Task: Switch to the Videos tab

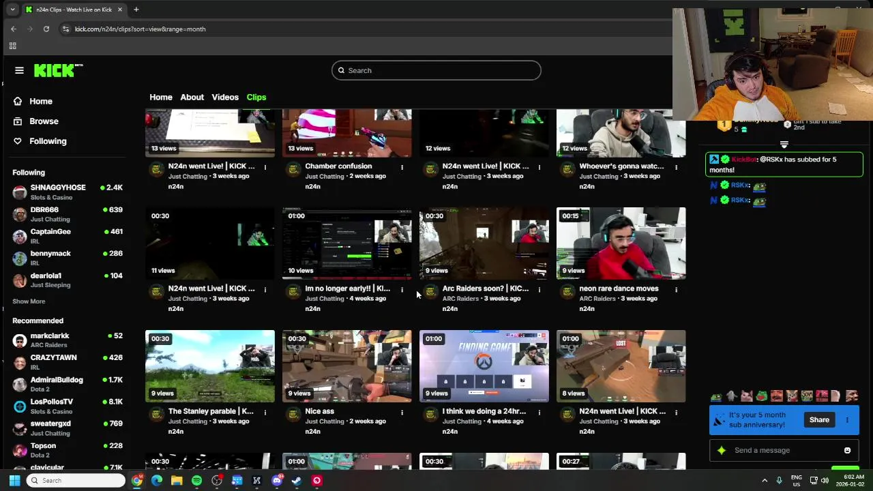Action: 225,98
